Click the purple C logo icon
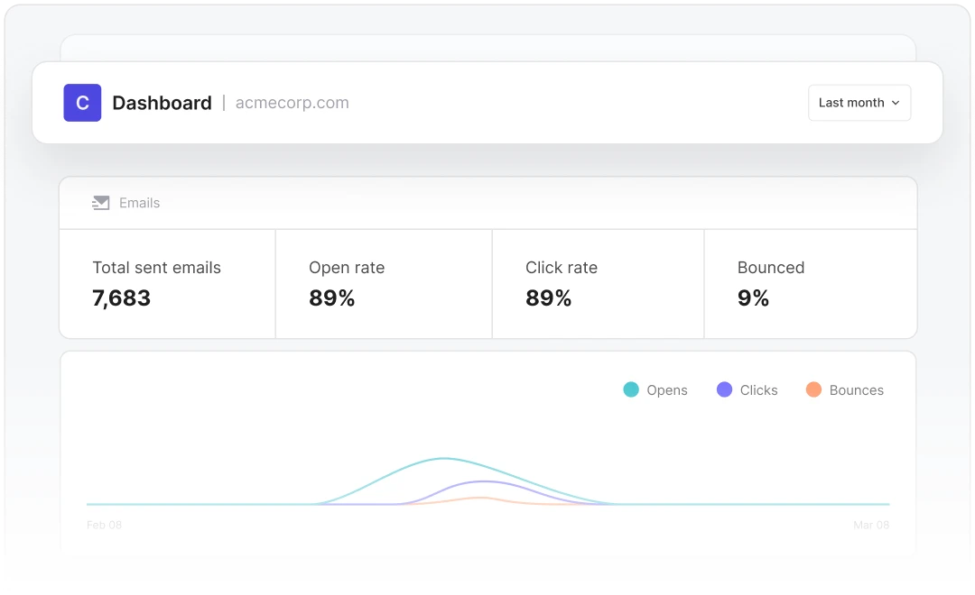 [x=82, y=103]
